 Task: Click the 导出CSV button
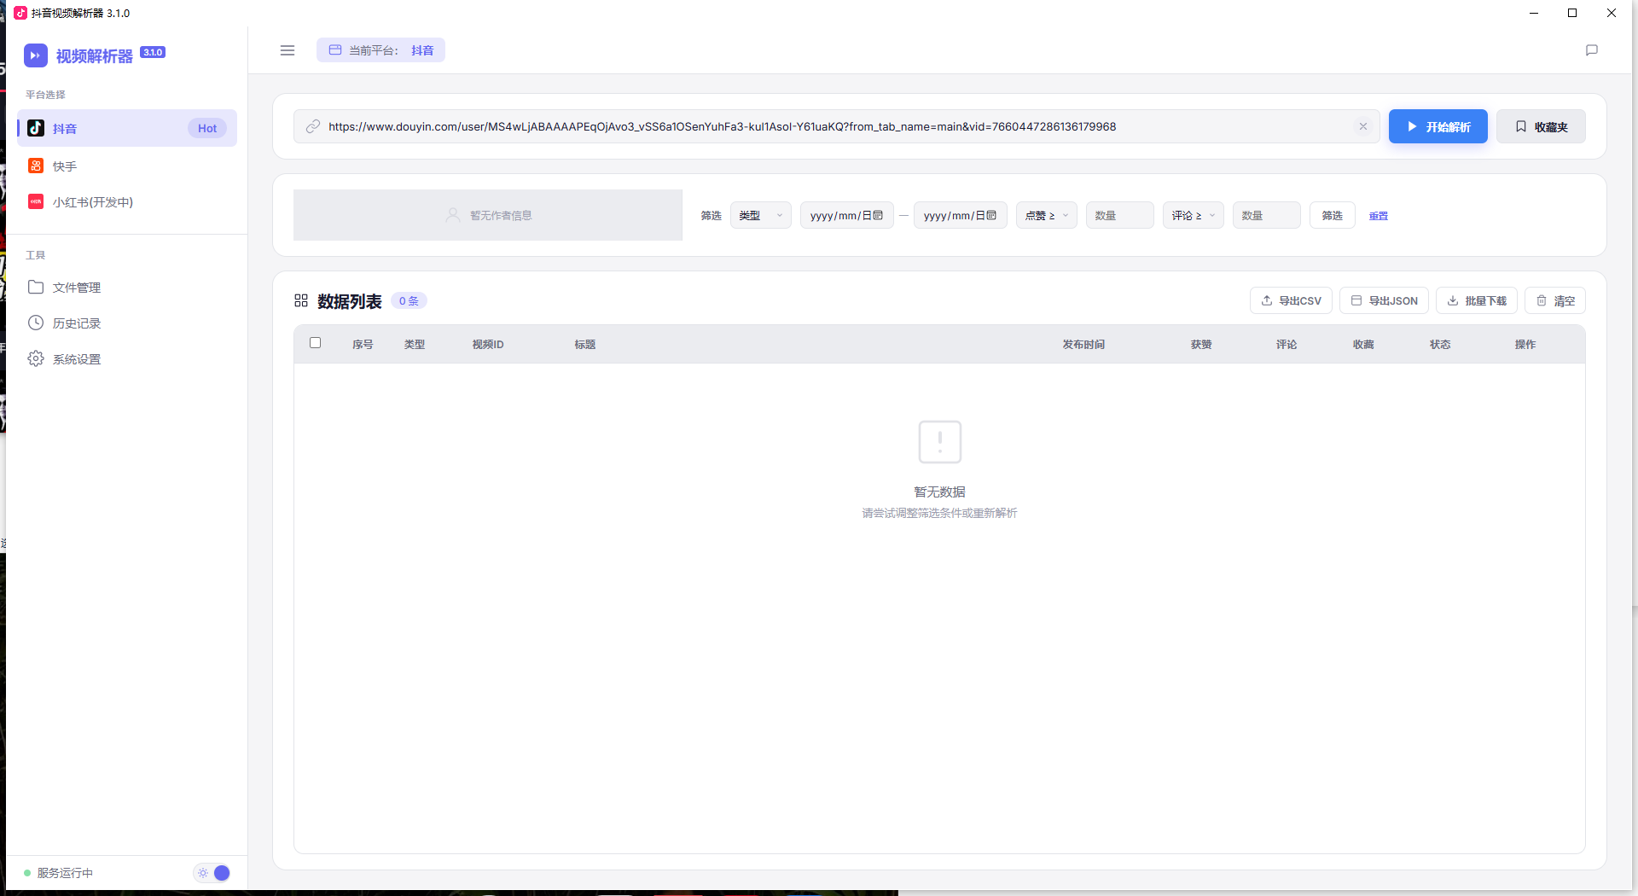click(x=1291, y=300)
